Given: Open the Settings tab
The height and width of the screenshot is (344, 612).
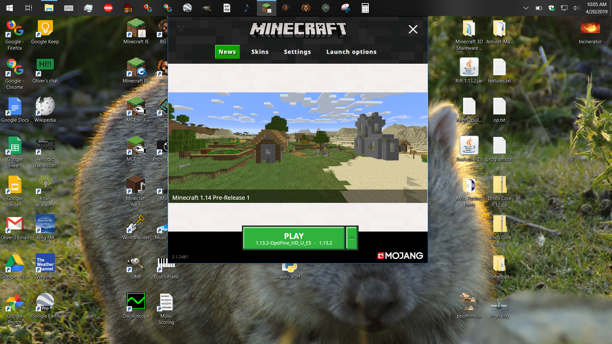Looking at the screenshot, I should tap(297, 52).
